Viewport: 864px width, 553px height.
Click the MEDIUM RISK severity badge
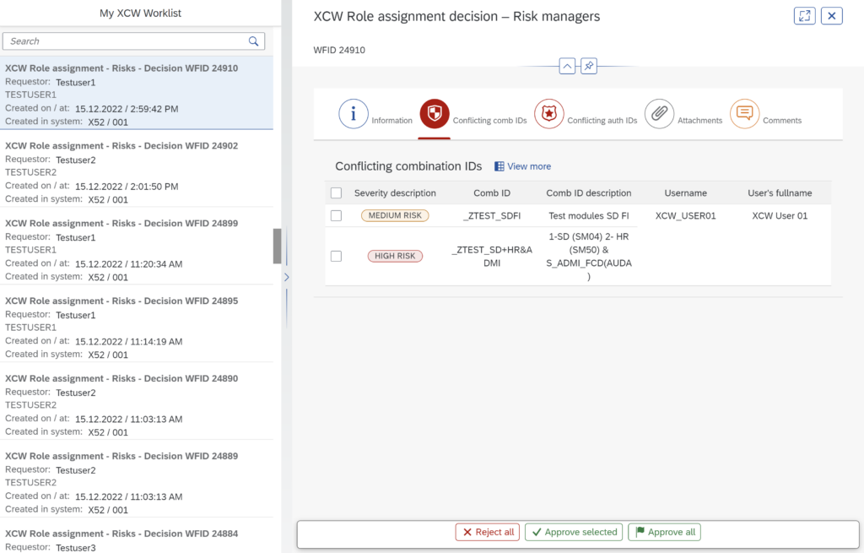(395, 215)
